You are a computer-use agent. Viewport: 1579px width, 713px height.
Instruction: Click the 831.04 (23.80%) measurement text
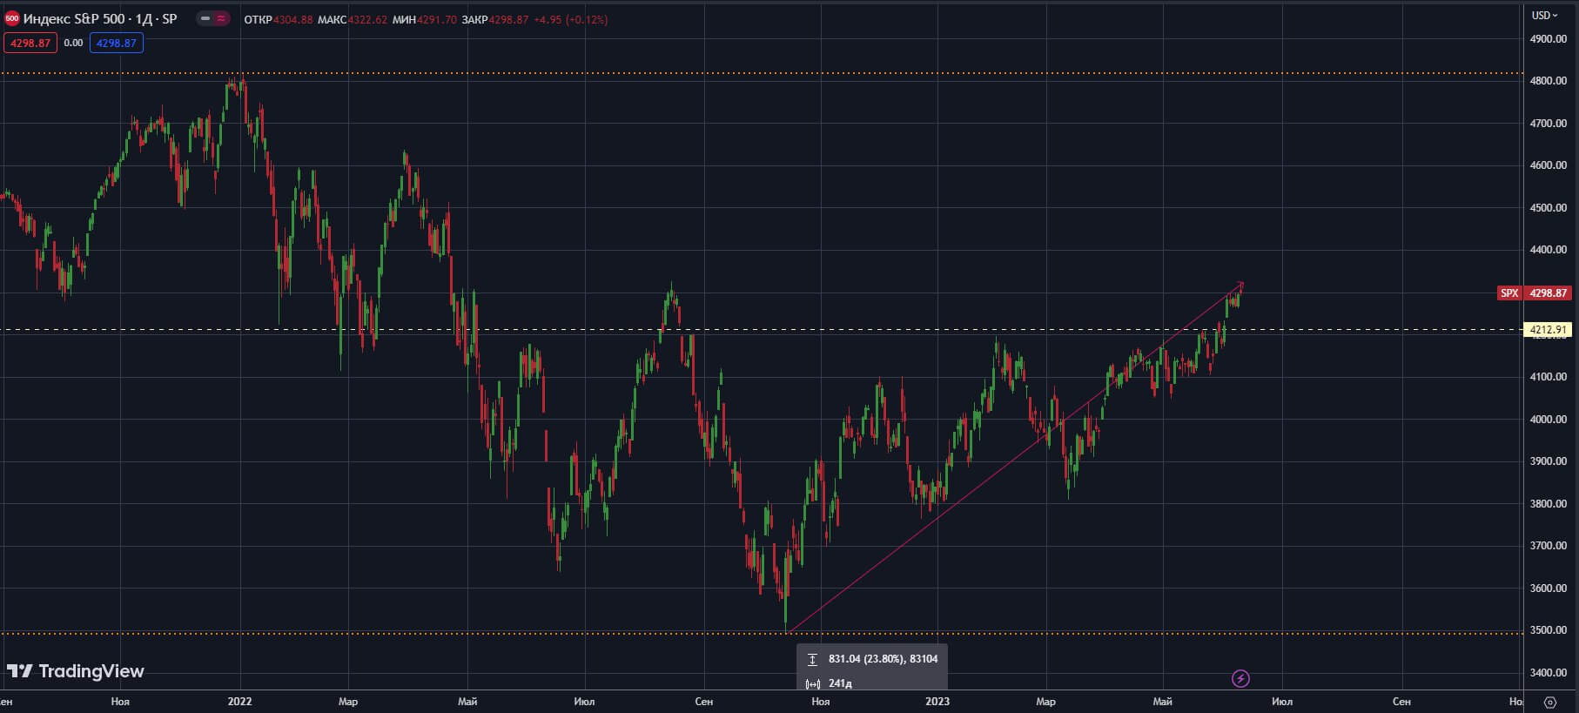(x=883, y=659)
